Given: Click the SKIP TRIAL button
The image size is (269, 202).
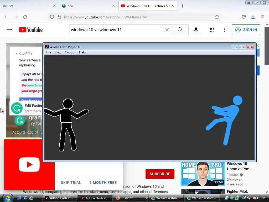Looking at the screenshot, I should pos(71,183).
